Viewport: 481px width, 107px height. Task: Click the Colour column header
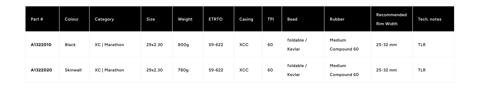tap(72, 19)
